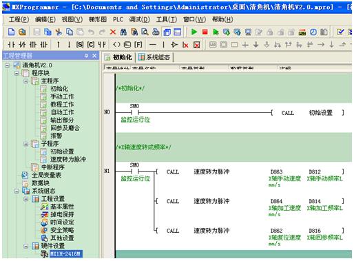Switch to the 系统组态 tab
354x261 pixels.
155,57
